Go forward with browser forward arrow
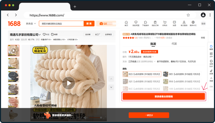215x123 pixels. click(16, 15)
